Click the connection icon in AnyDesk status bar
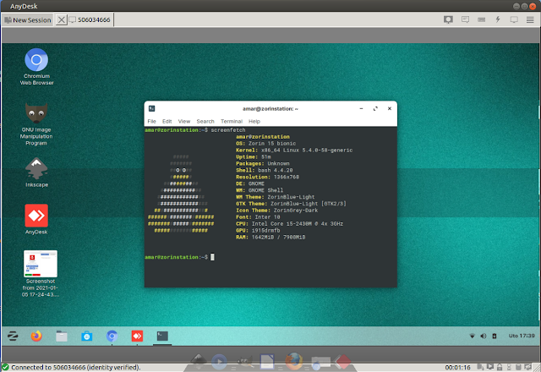The width and height of the screenshot is (541, 372). 527,367
